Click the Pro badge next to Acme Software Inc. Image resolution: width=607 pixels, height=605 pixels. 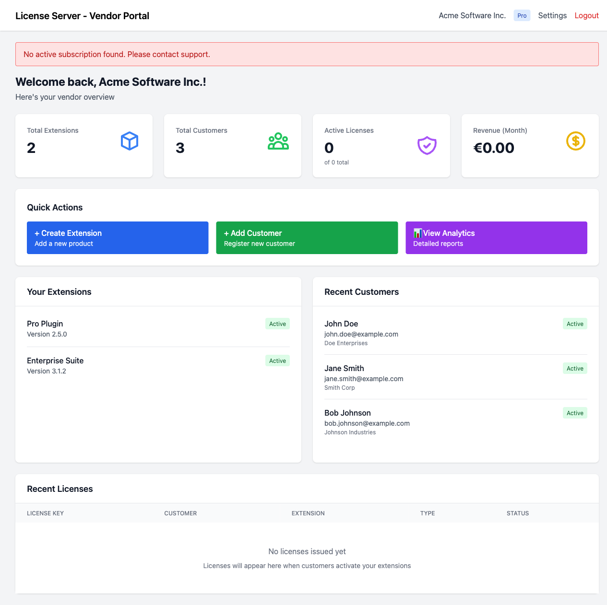522,15
